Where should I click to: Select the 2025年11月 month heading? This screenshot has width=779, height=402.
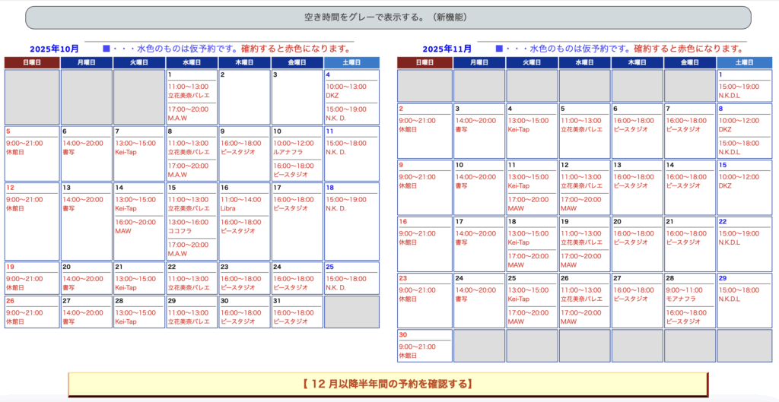[x=447, y=49]
